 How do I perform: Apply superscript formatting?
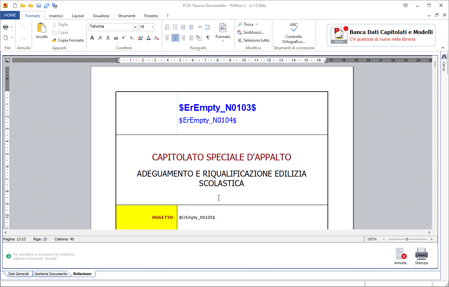pyautogui.click(x=124, y=38)
